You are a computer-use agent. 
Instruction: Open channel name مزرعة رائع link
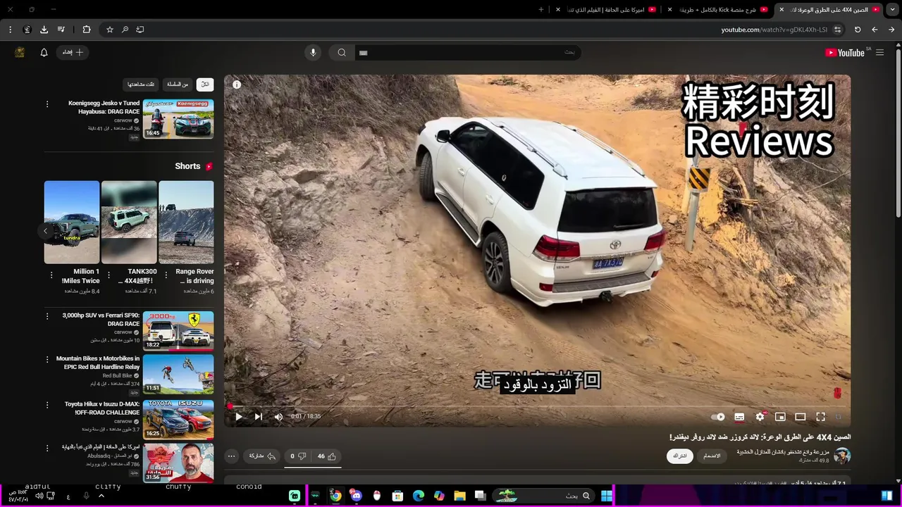(x=783, y=452)
